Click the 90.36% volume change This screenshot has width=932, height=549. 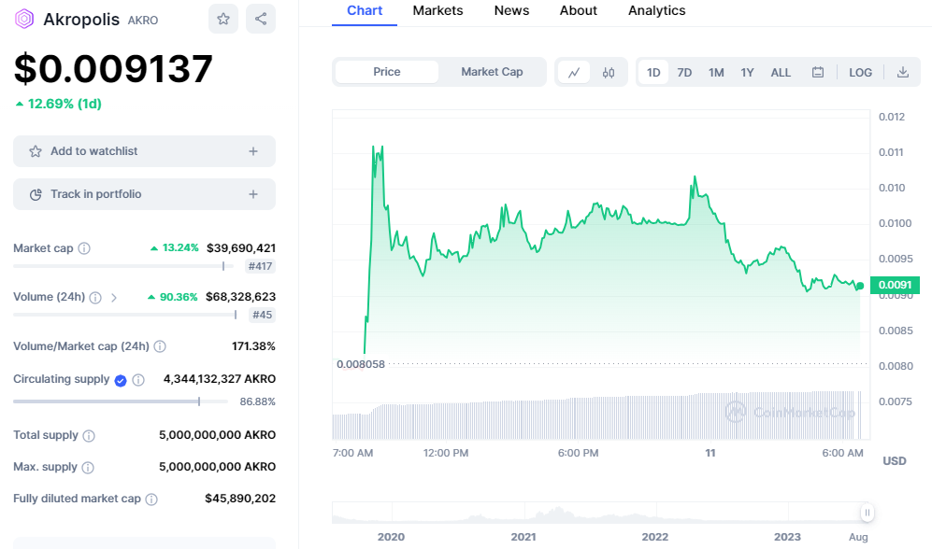[173, 297]
